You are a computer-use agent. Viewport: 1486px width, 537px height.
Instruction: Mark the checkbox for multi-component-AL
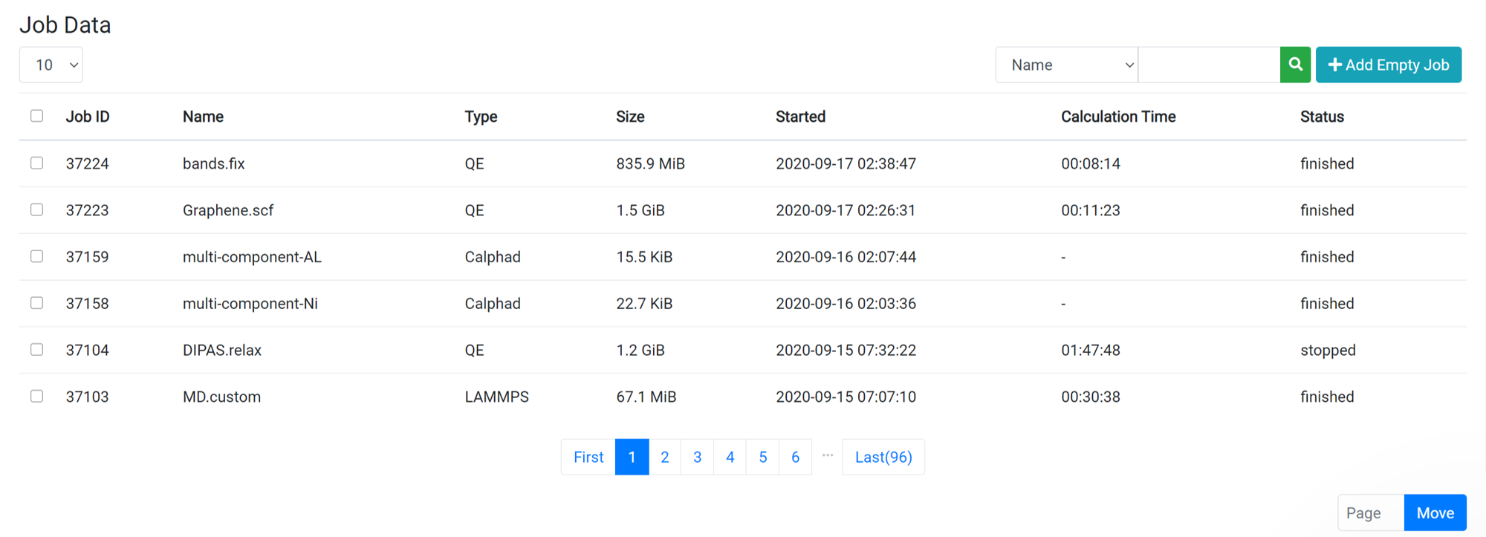[36, 256]
